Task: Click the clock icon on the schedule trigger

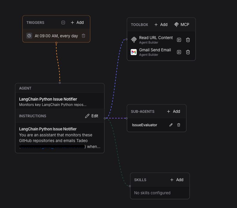Action: coord(29,36)
